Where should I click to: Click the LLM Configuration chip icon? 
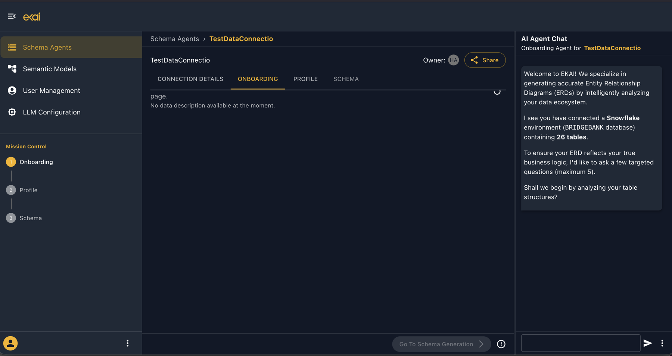(x=12, y=112)
